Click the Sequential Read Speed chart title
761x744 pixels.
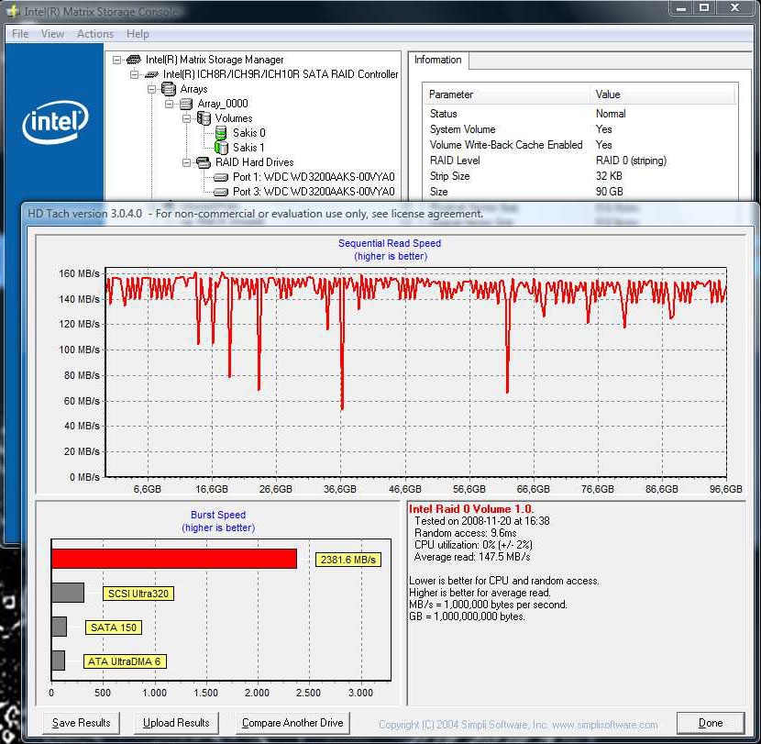(x=390, y=243)
